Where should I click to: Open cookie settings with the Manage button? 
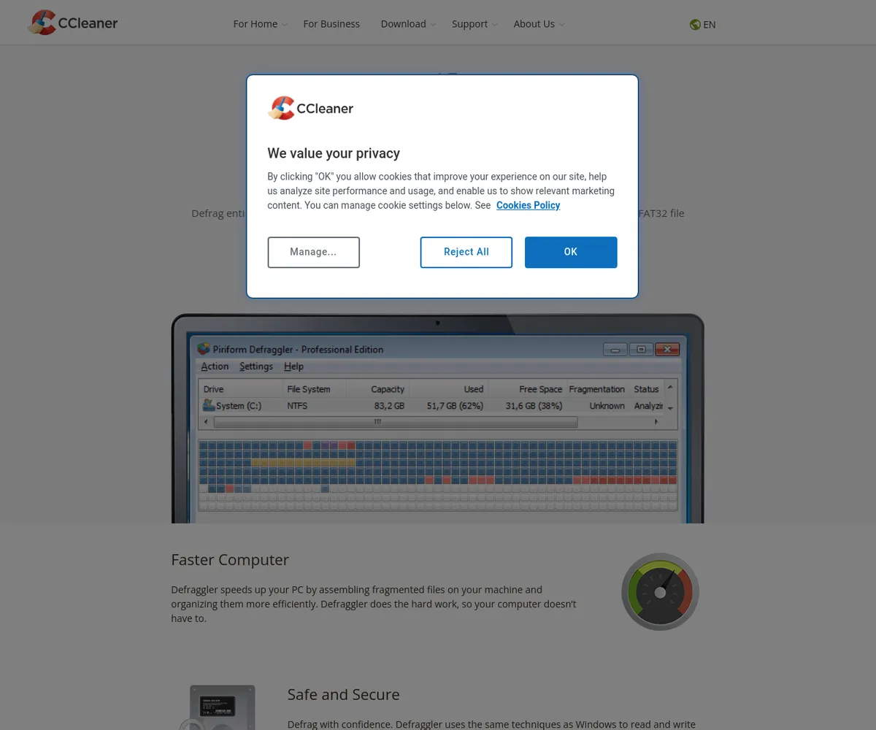313,252
